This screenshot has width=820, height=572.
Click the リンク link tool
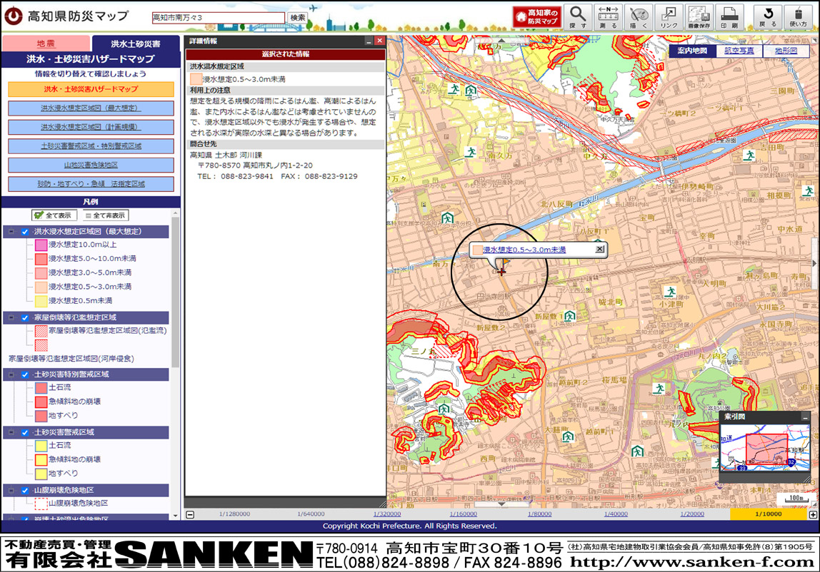[669, 16]
